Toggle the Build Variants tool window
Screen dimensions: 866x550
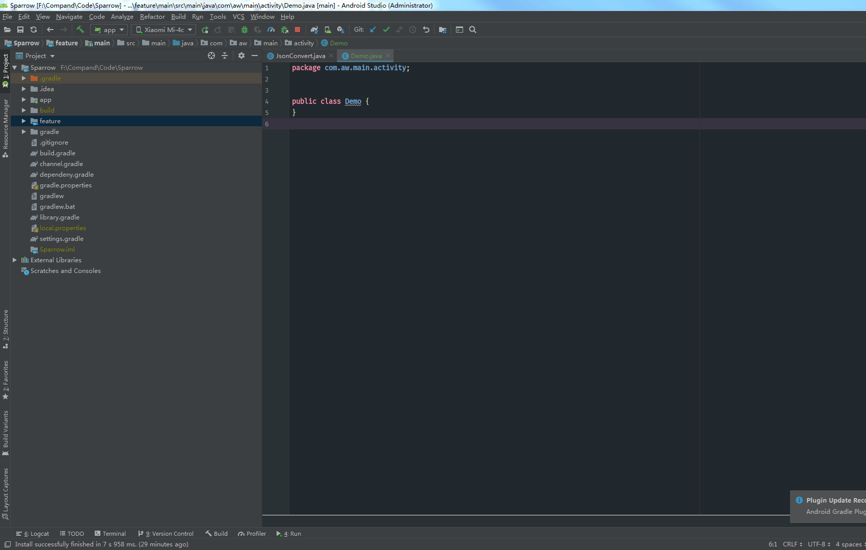6,433
